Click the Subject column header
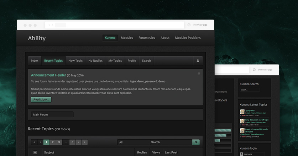Viewport: 298px width, 156px height. 49,152
